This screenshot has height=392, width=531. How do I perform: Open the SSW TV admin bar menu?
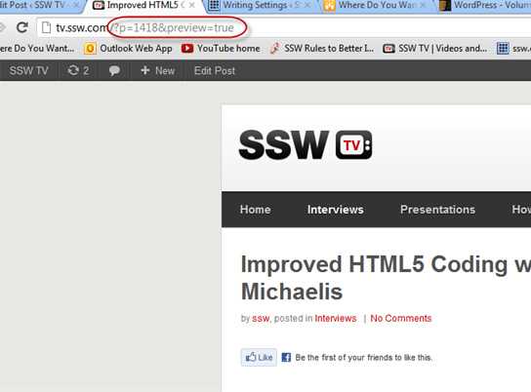tap(28, 70)
